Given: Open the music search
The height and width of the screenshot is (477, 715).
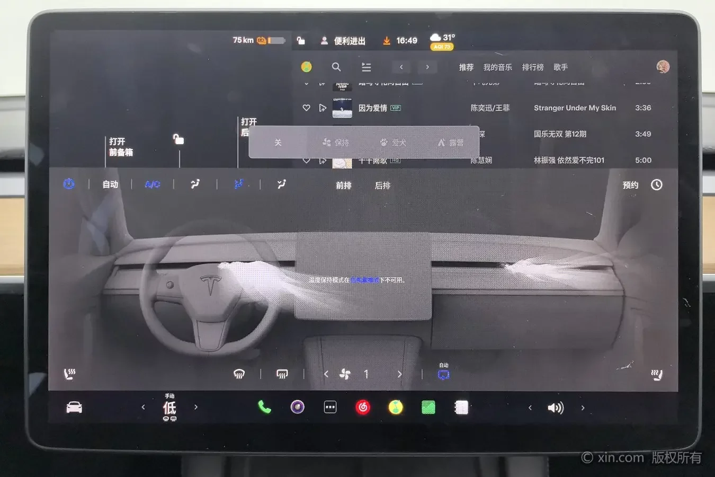Looking at the screenshot, I should (336, 67).
